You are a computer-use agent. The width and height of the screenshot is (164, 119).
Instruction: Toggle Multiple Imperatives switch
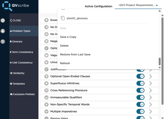140,111
